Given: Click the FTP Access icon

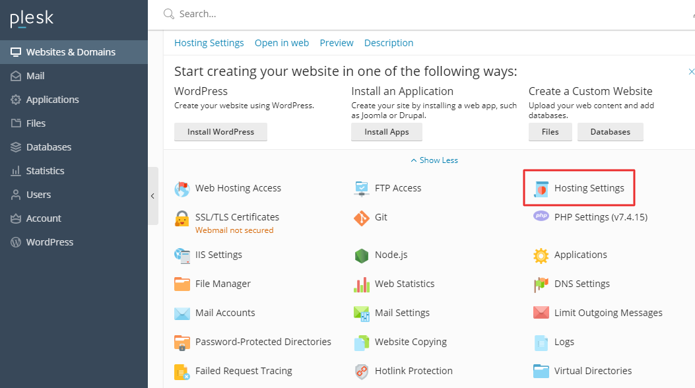Looking at the screenshot, I should coord(362,189).
